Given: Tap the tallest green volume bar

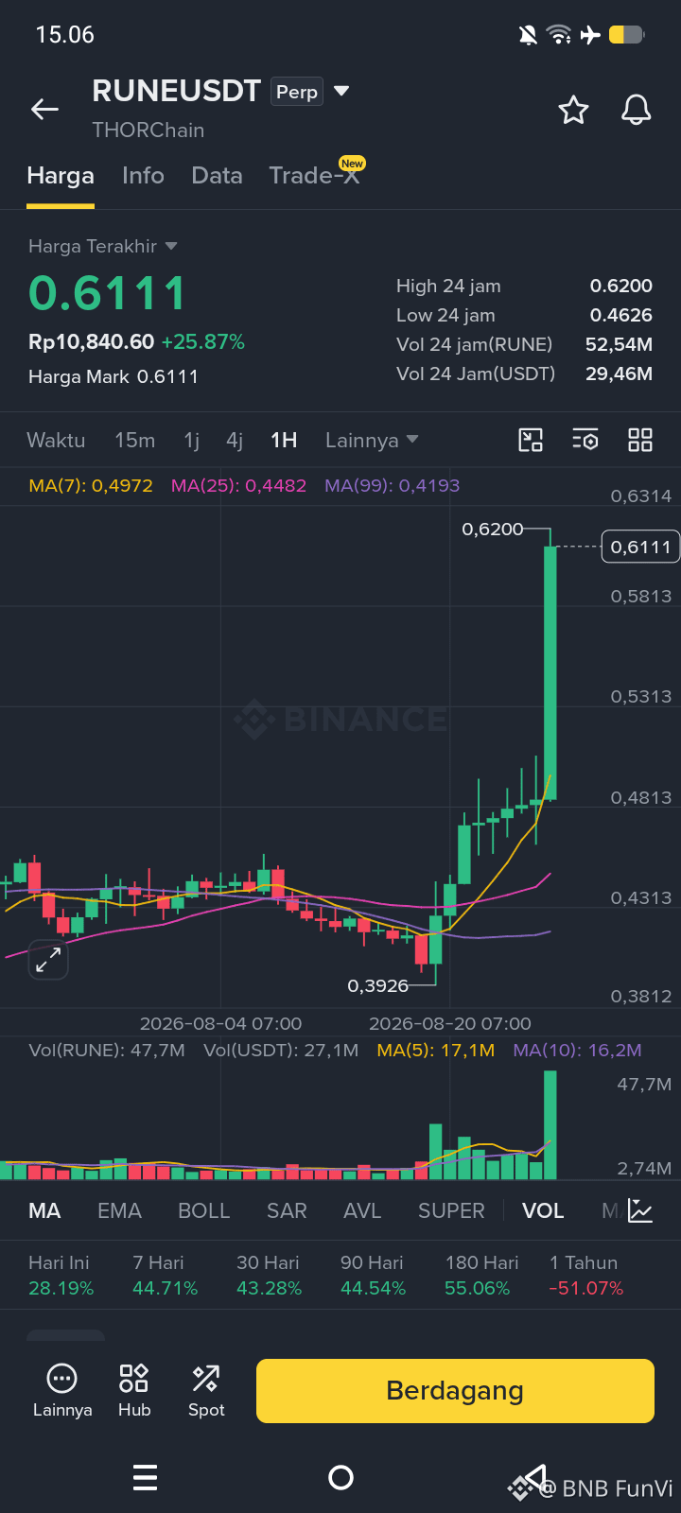Looking at the screenshot, I should [x=550, y=1124].
